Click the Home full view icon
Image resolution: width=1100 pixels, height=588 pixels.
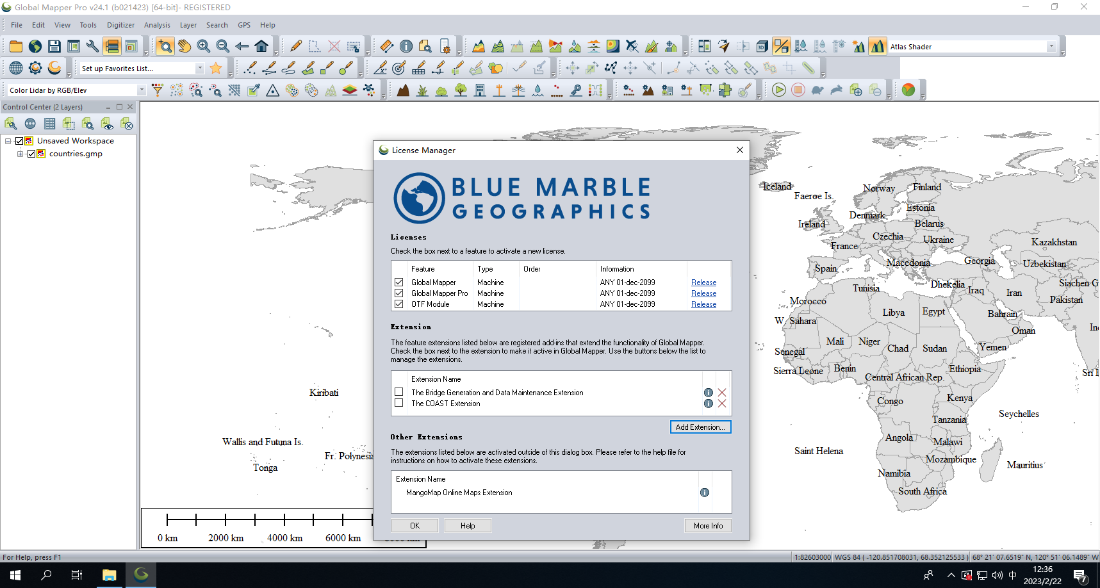tap(261, 46)
